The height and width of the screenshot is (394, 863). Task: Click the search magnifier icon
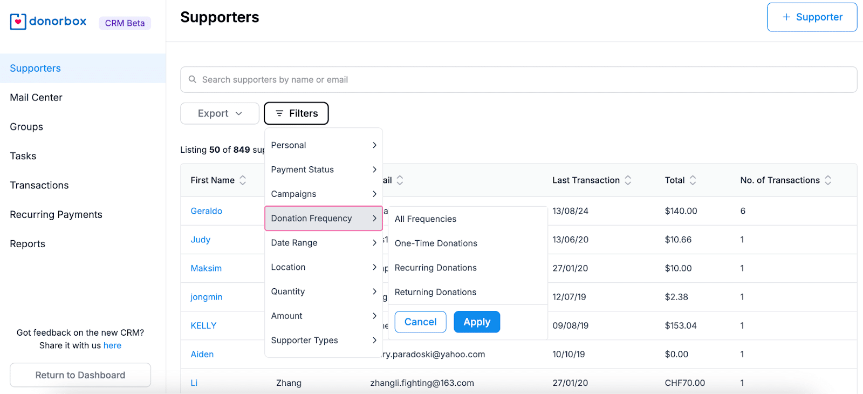(x=192, y=80)
